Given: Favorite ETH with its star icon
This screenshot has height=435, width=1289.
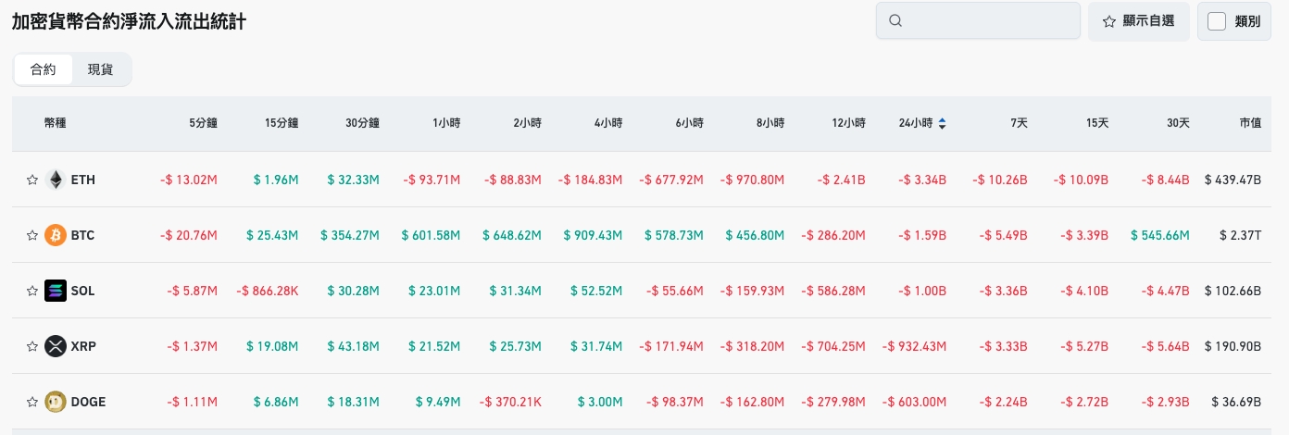Looking at the screenshot, I should (32, 180).
